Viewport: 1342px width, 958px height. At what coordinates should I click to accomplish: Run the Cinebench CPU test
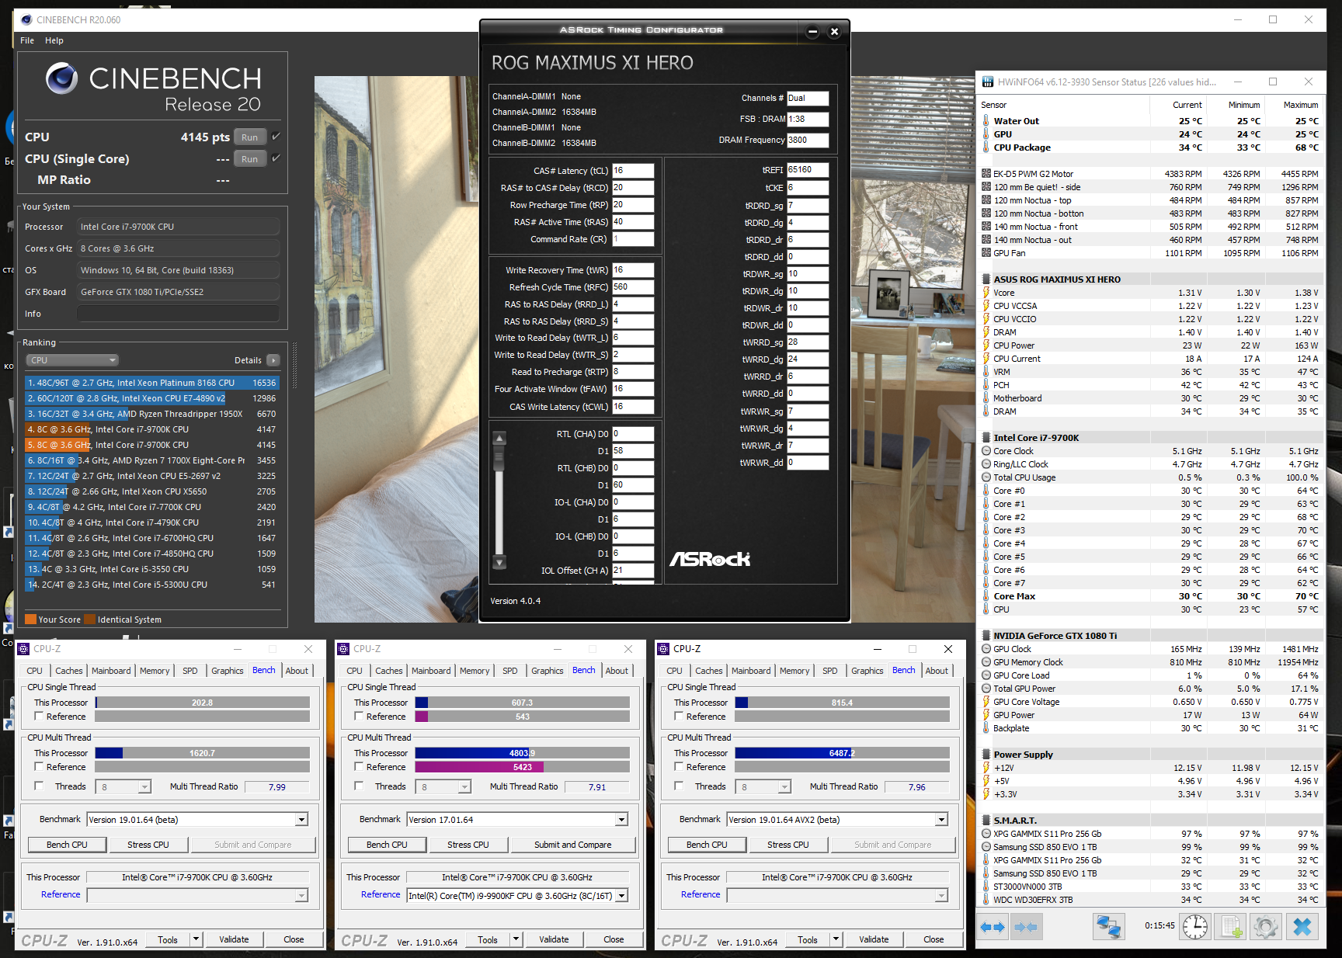coord(249,137)
